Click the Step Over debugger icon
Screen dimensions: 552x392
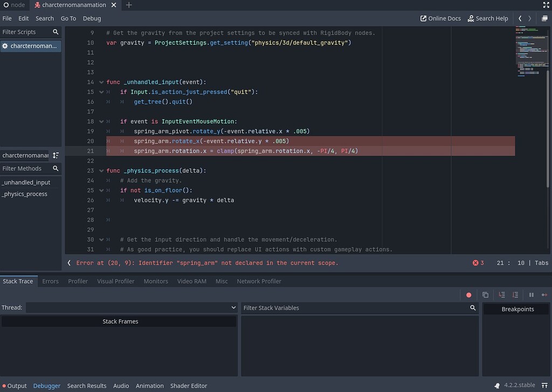[515, 295]
